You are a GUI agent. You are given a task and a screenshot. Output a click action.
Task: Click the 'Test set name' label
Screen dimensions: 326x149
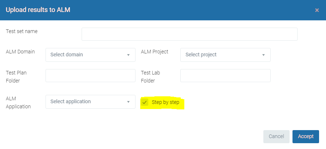(x=21, y=31)
